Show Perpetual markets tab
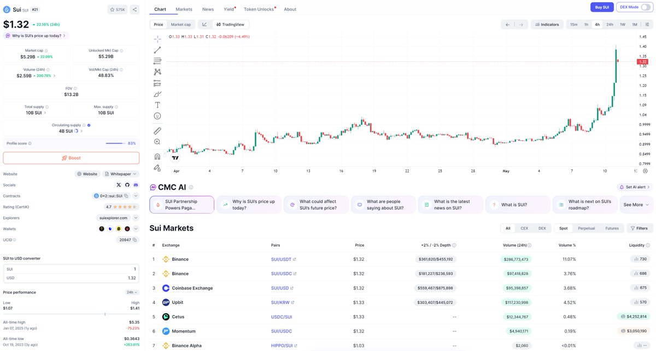 point(587,229)
